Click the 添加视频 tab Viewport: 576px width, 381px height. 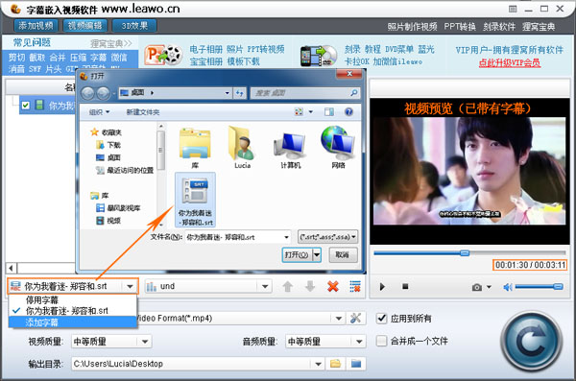pyautogui.click(x=36, y=26)
